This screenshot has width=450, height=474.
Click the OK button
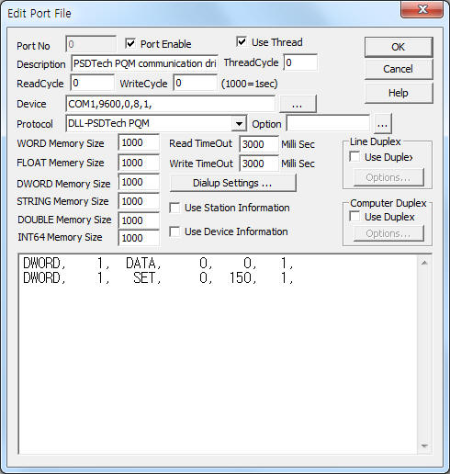click(x=399, y=47)
